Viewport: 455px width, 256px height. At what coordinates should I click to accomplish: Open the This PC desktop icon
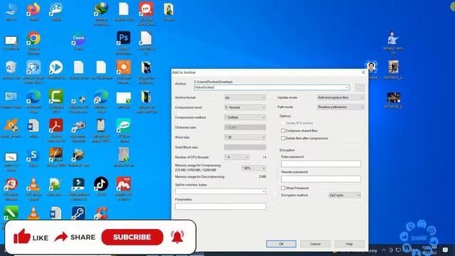point(11,11)
